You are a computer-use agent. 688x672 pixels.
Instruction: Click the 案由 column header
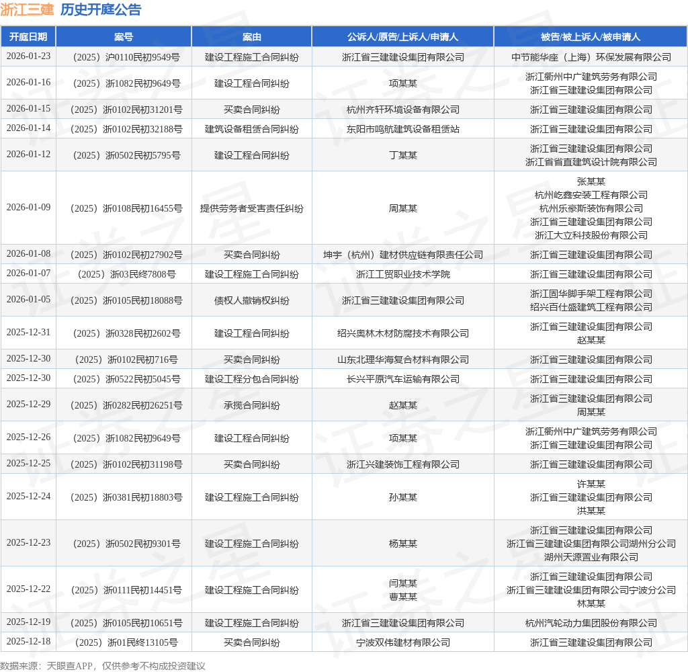(252, 37)
